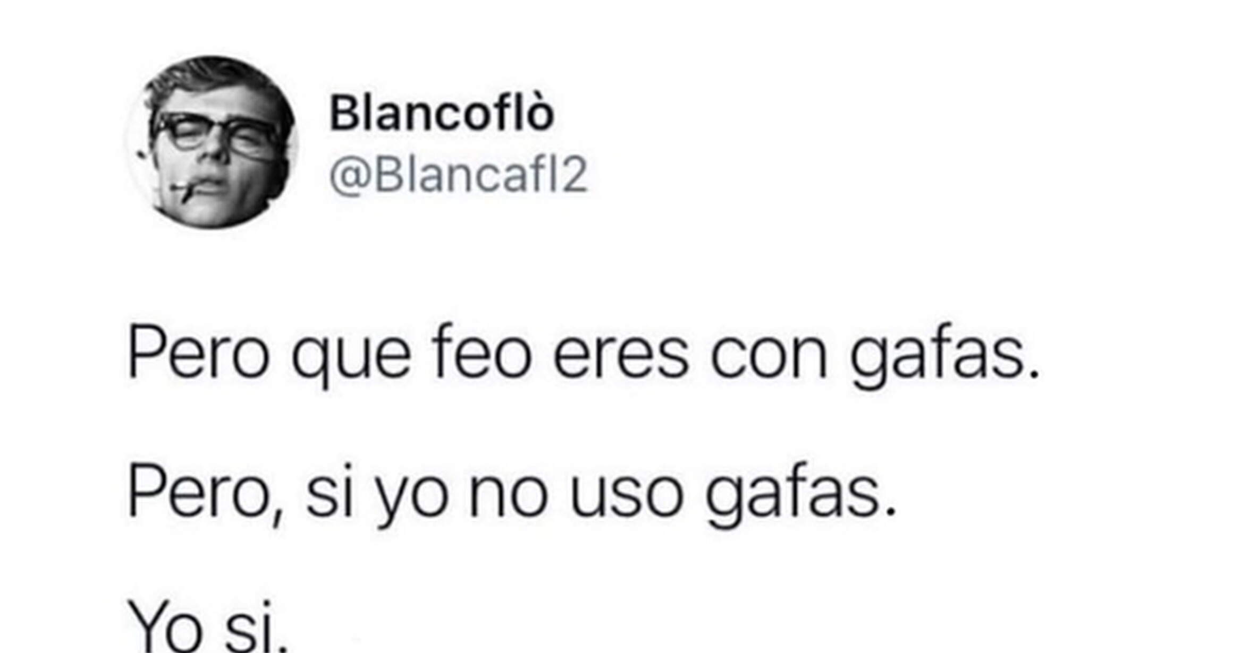Click the cigarette in the avatar picture
Viewport: 1249px width, 653px height.
[183, 190]
